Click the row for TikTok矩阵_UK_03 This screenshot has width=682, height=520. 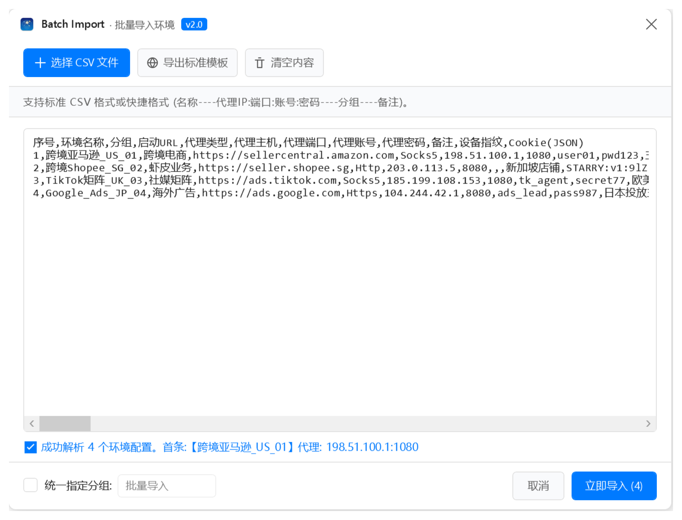(341, 180)
